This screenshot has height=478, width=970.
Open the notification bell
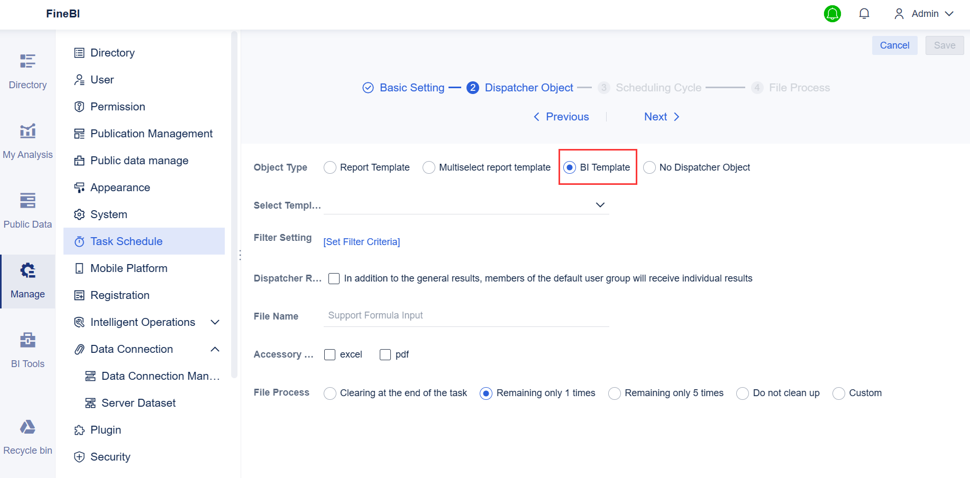click(x=864, y=14)
